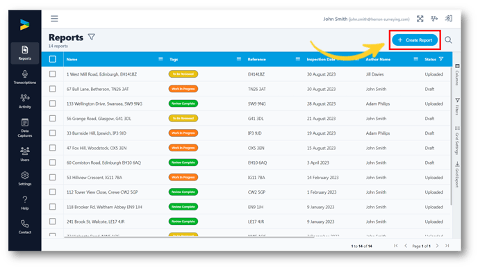Click the Work In Progress tag for 67 Bull Lane
Screen dimensions: 478x268
click(183, 89)
